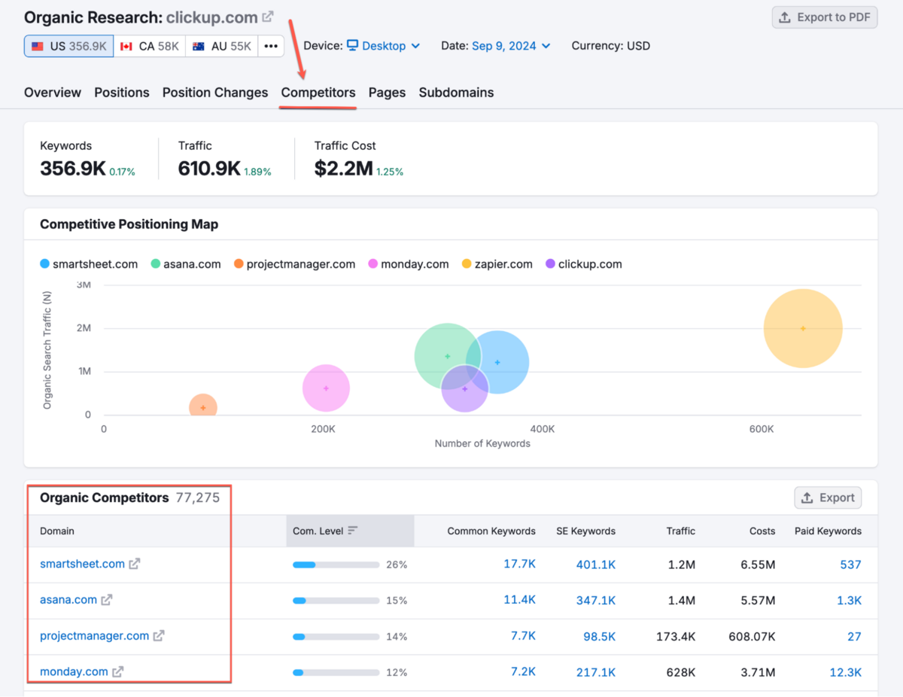The image size is (903, 697).
Task: Click asana.com 15% competition level bar
Action: [x=336, y=601]
